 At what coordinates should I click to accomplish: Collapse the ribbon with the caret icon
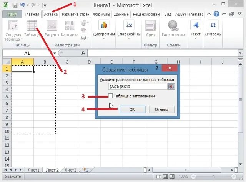tap(209, 14)
